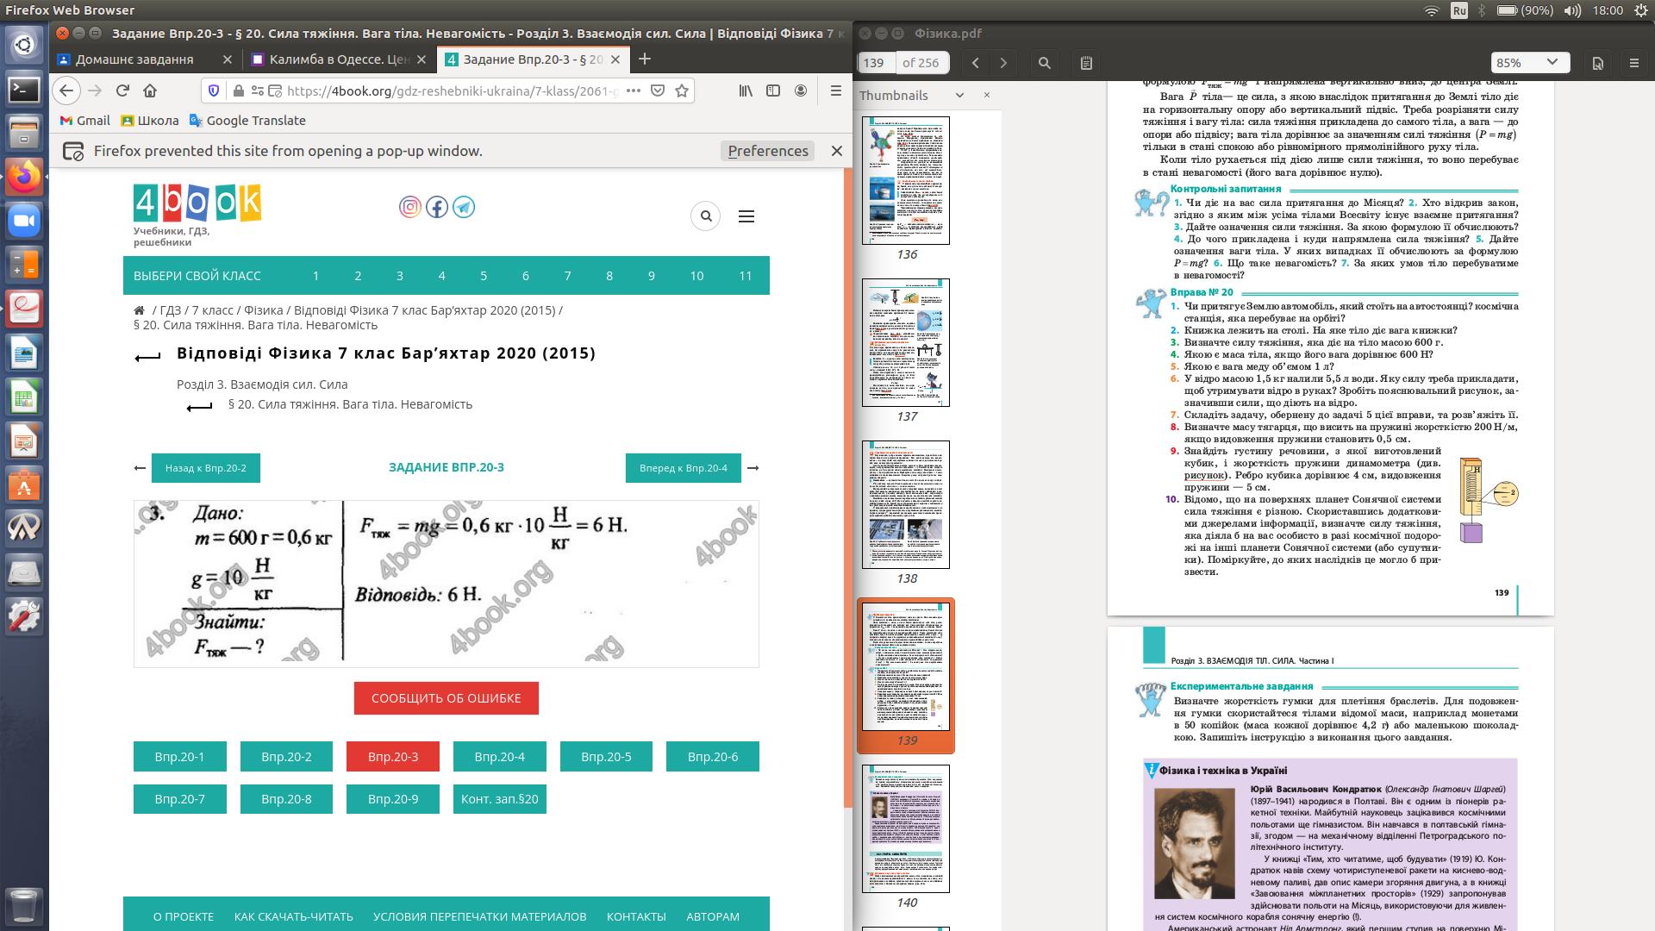The height and width of the screenshot is (931, 1655).
Task: Open page actions three-dots menu in URL bar
Action: coord(633,91)
